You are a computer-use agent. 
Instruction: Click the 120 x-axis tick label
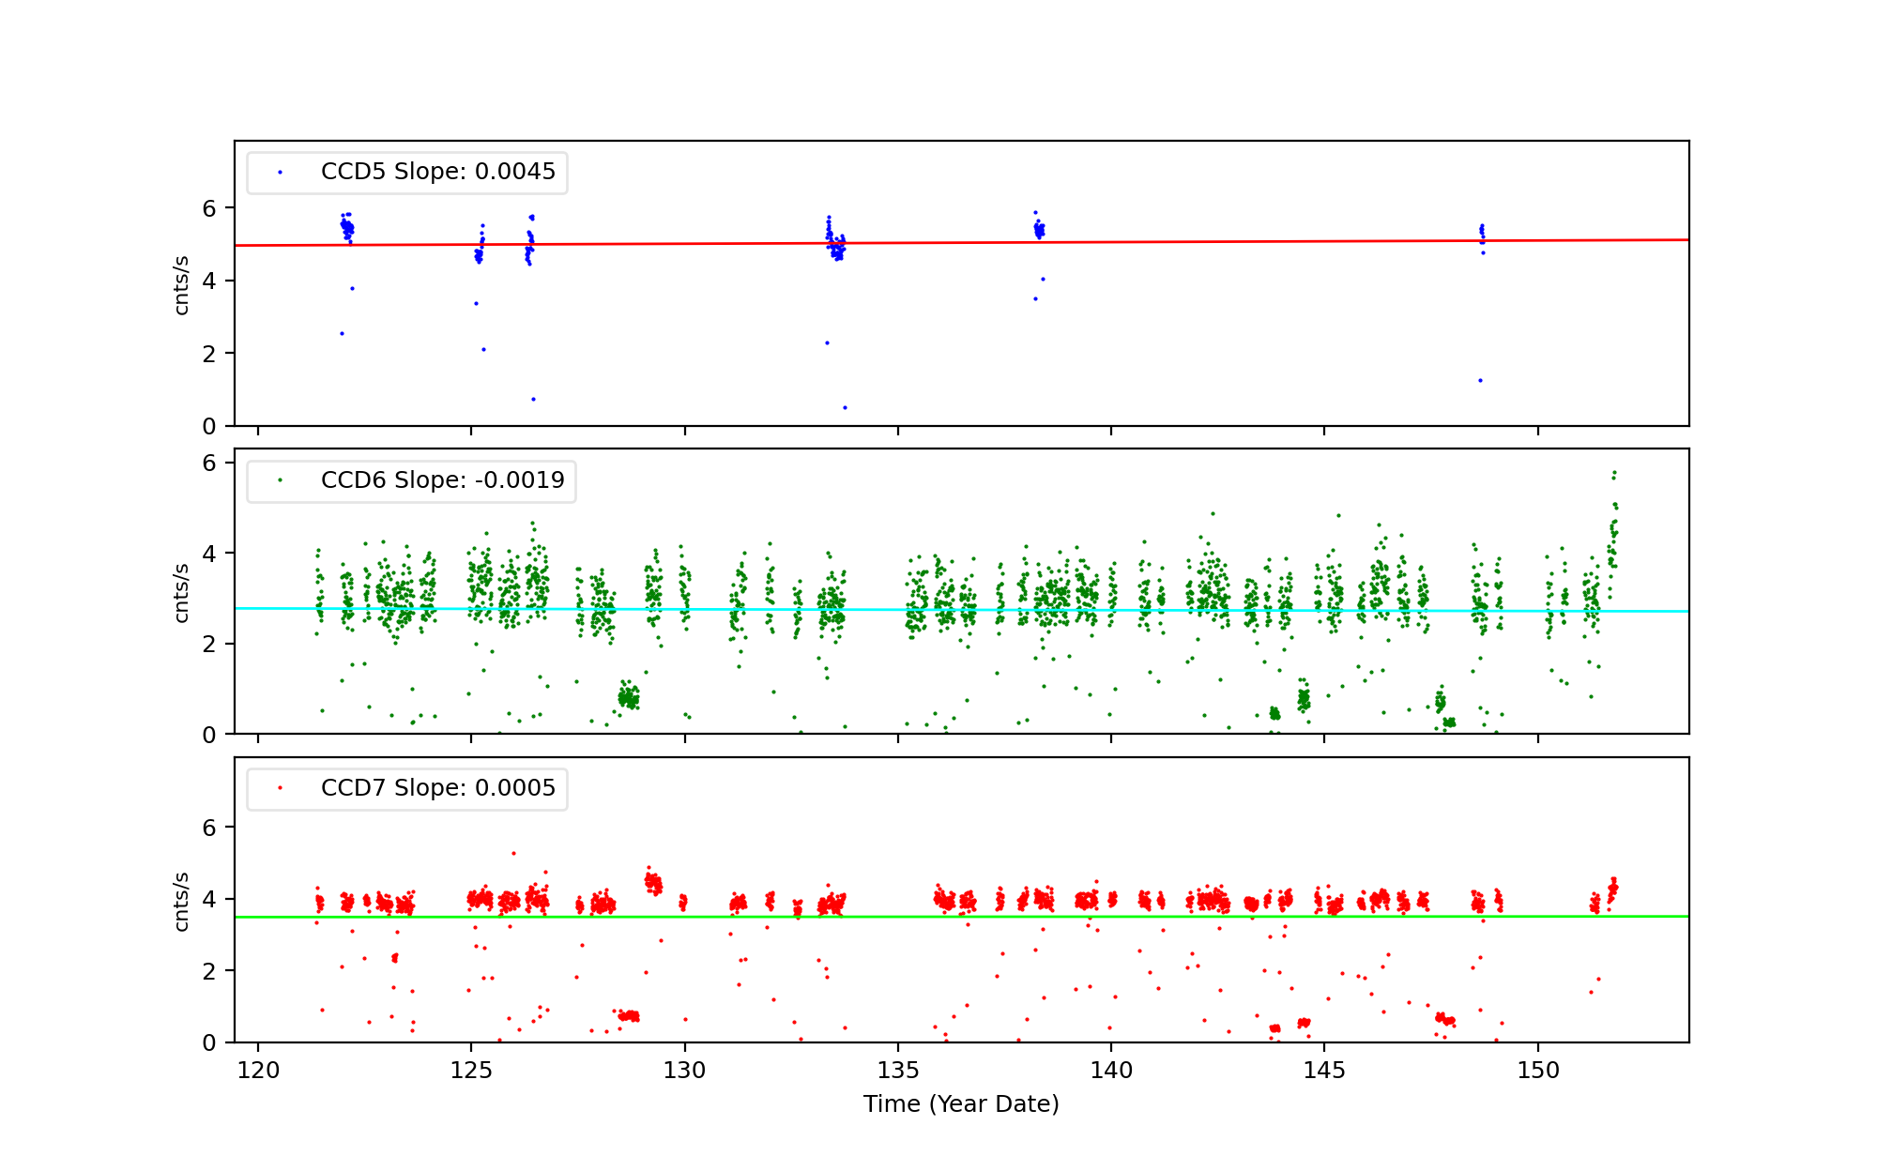click(258, 1071)
